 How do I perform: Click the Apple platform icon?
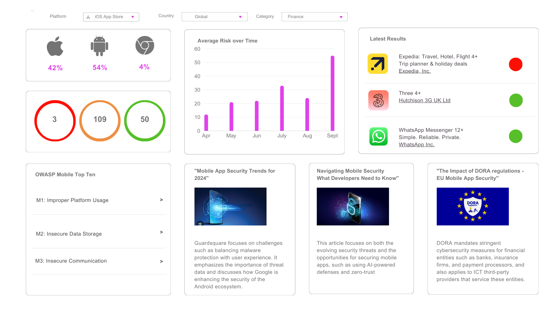pyautogui.click(x=55, y=46)
